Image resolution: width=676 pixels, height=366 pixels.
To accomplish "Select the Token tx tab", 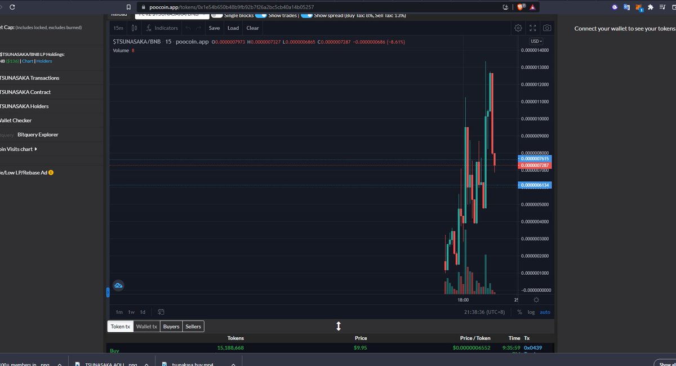I will click(120, 326).
